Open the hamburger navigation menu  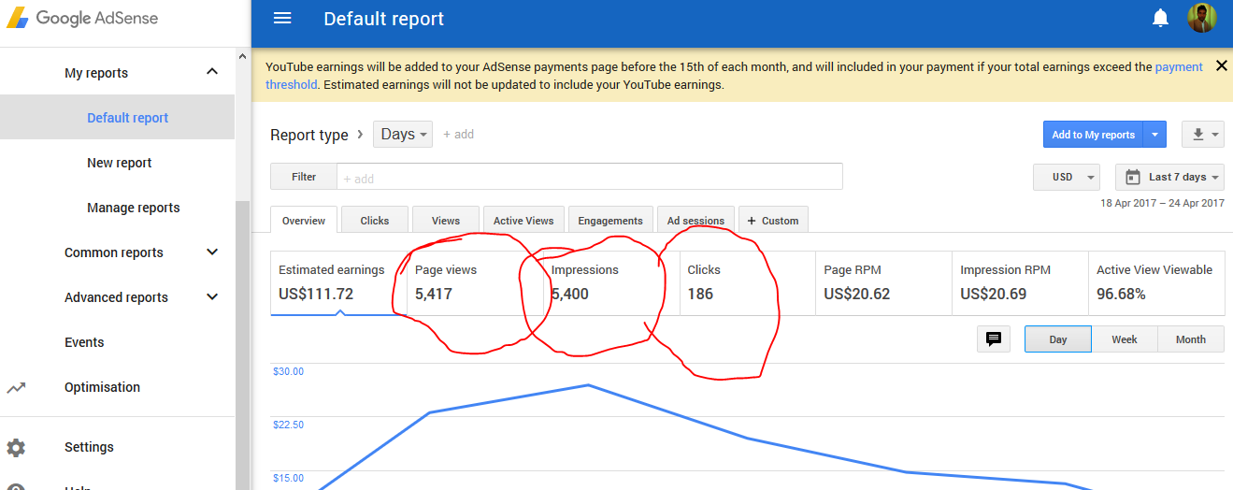pyautogui.click(x=281, y=19)
